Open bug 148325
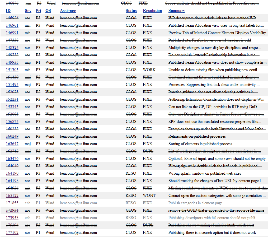This screenshot has width=268, height=237. coord(12,48)
